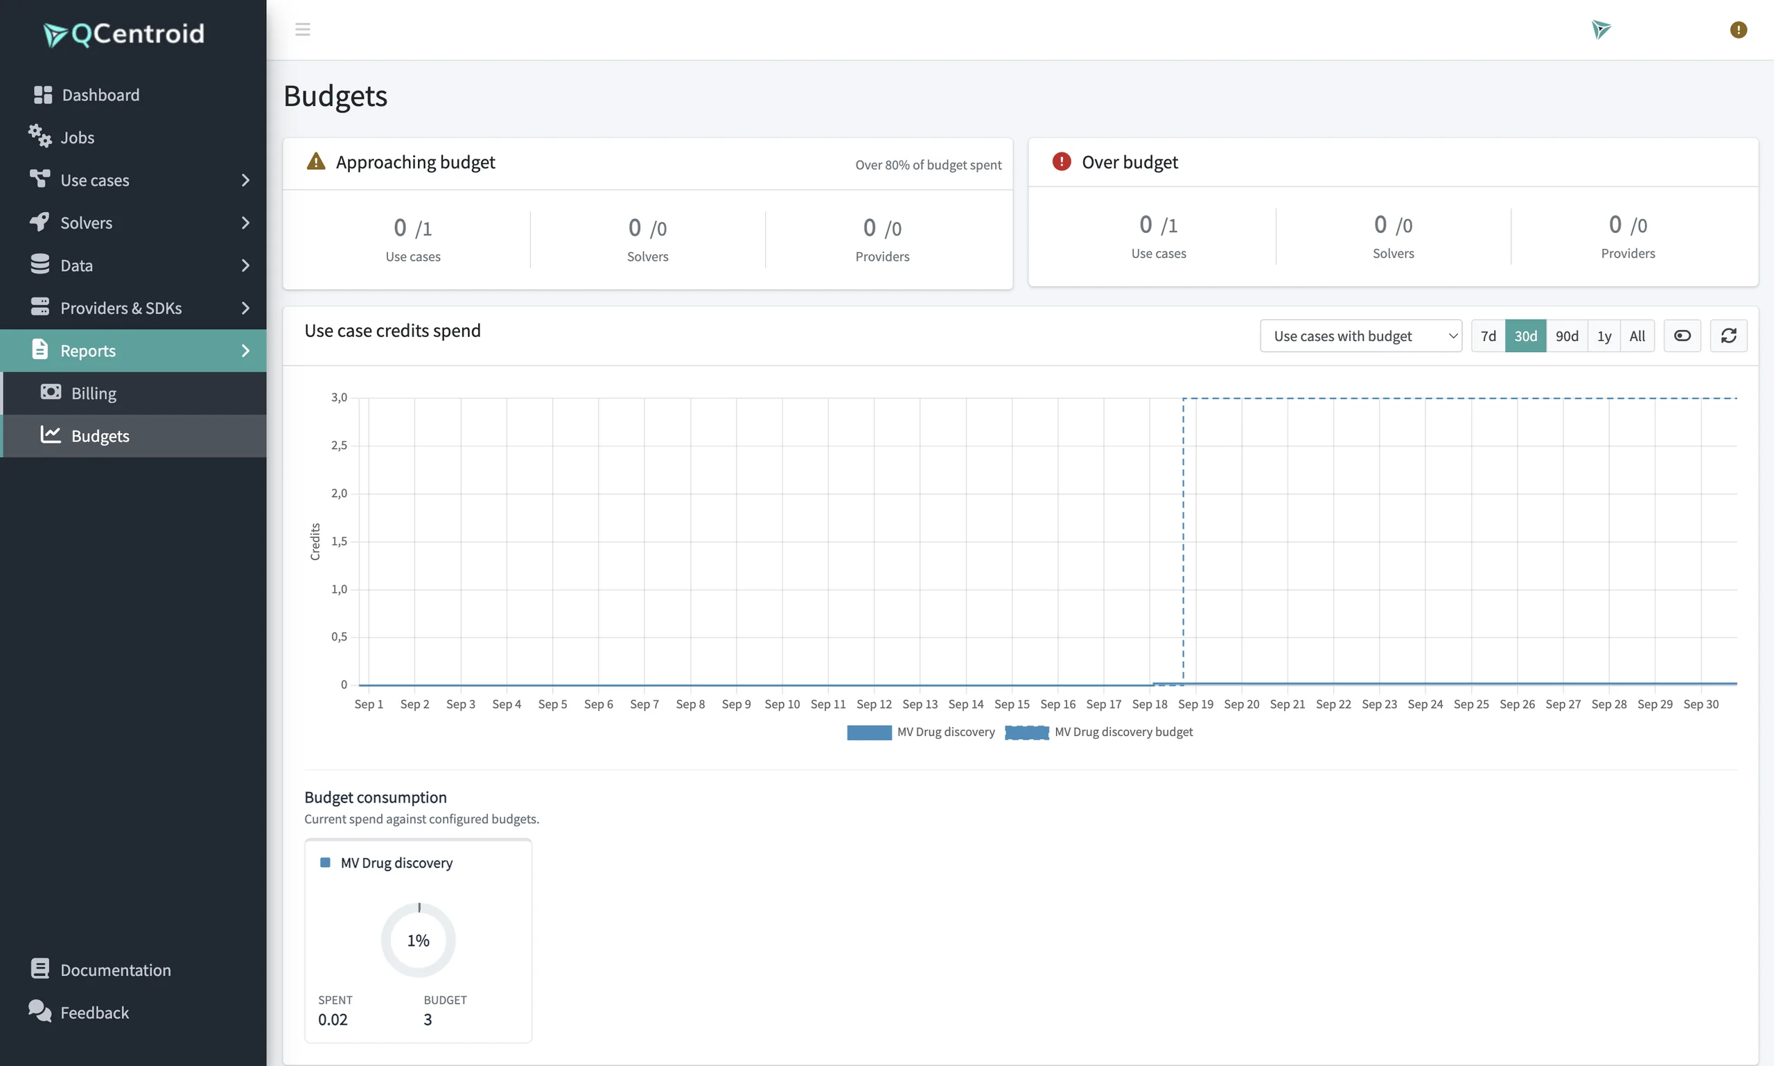The image size is (1774, 1066).
Task: Click the Solvers rocket icon
Action: coord(39,221)
